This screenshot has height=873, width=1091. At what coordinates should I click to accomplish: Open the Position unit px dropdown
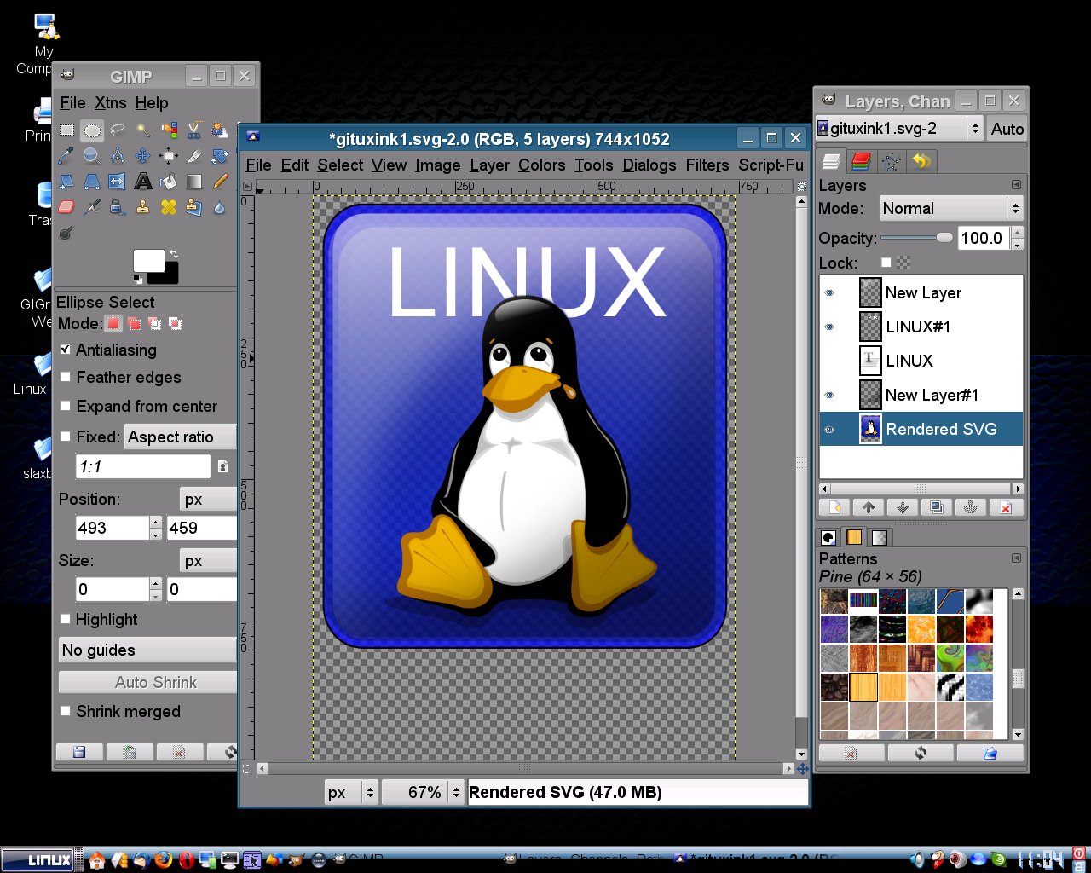click(208, 500)
